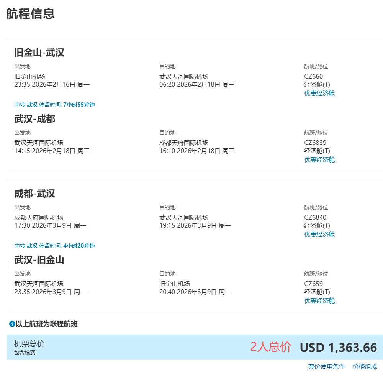383x376 pixels.
Task: Click flight number CZ6840
Action: click(x=315, y=217)
